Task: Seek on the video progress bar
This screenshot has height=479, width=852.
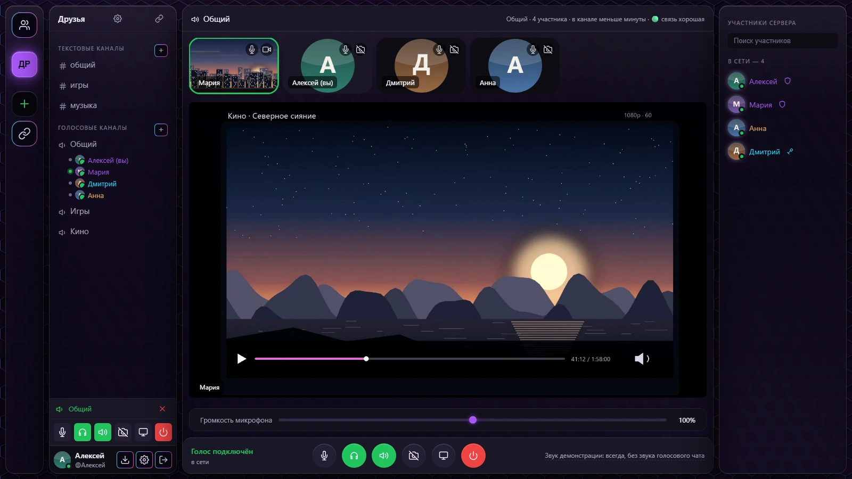Action: (x=409, y=359)
